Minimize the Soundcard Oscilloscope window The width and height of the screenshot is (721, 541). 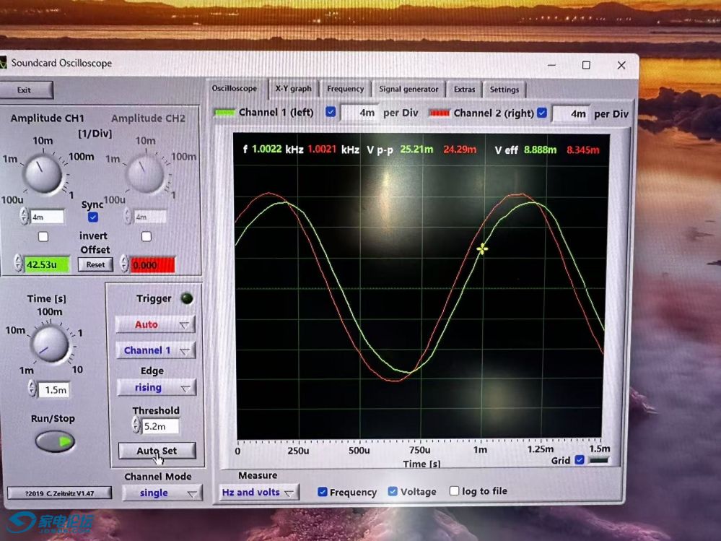[x=552, y=65]
